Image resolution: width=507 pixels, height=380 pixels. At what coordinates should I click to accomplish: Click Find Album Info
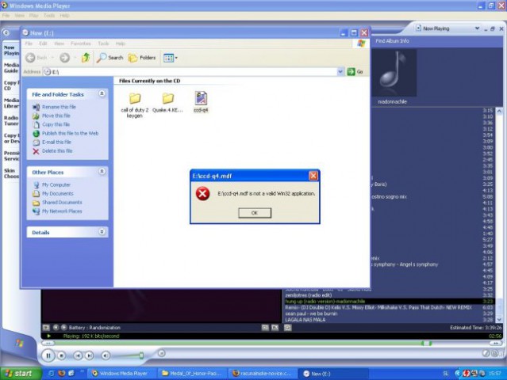392,41
